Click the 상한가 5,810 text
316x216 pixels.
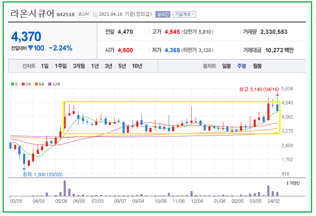point(197,32)
